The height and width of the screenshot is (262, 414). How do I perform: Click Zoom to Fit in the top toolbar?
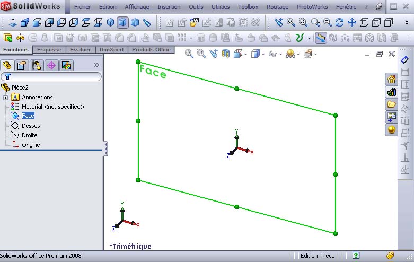[290, 22]
